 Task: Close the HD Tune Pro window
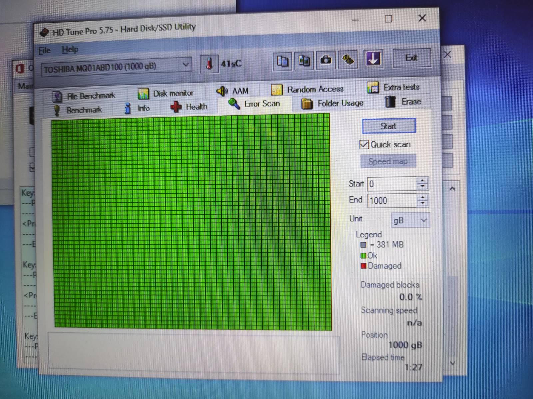point(422,18)
